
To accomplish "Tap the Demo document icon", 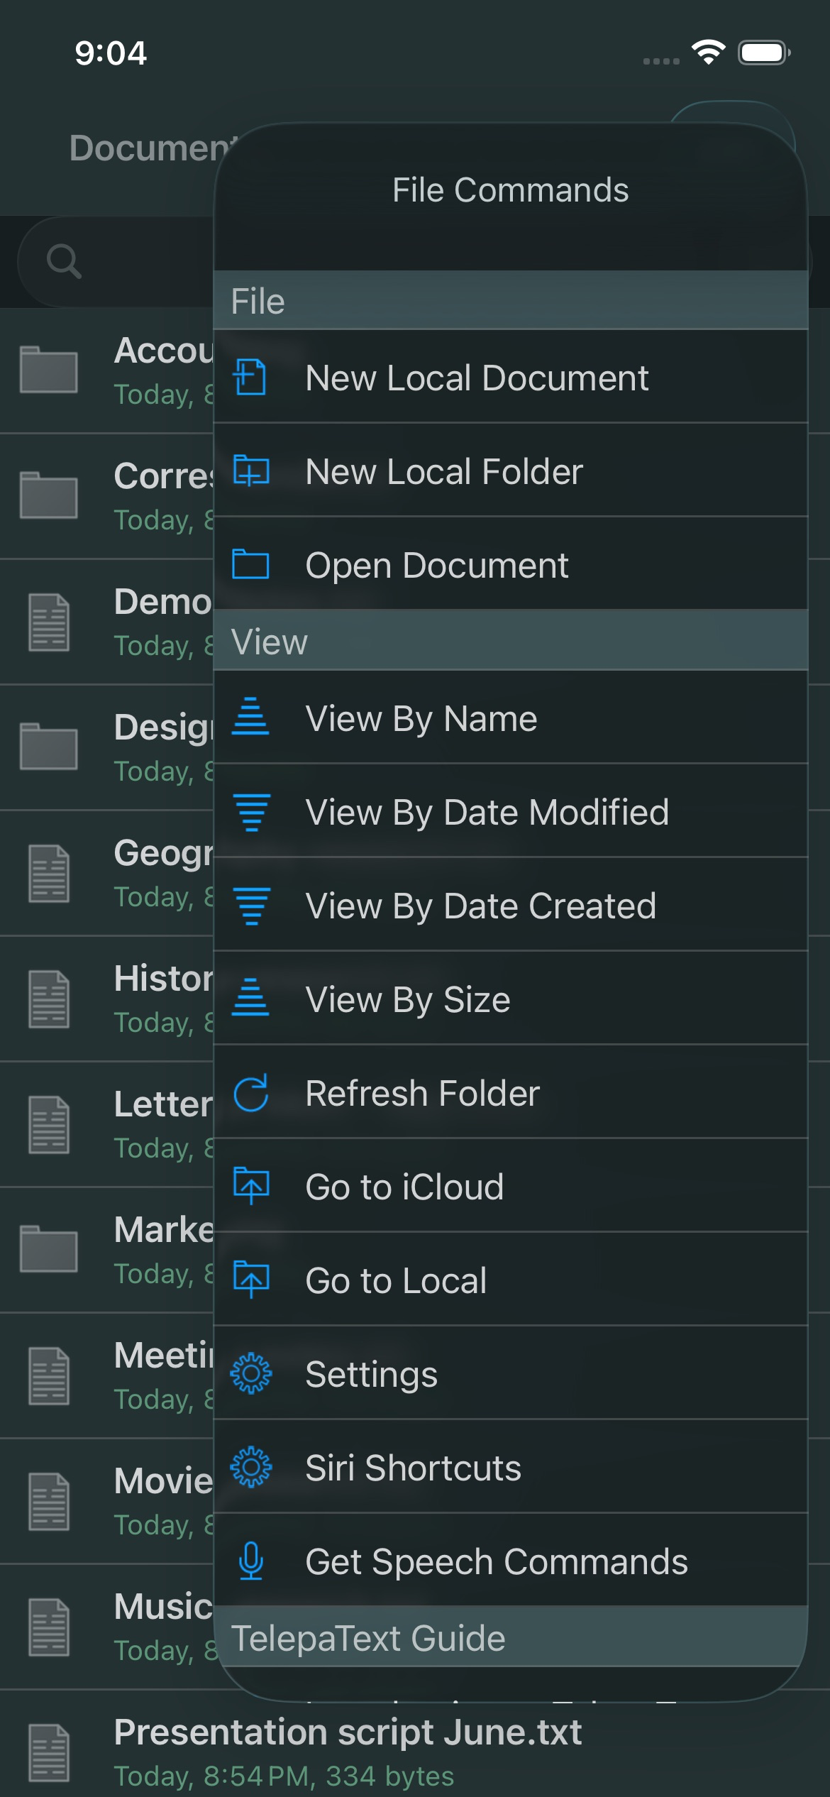I will (48, 622).
